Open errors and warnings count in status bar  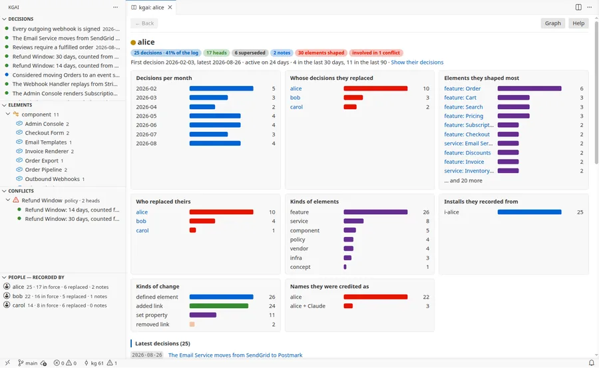point(65,363)
